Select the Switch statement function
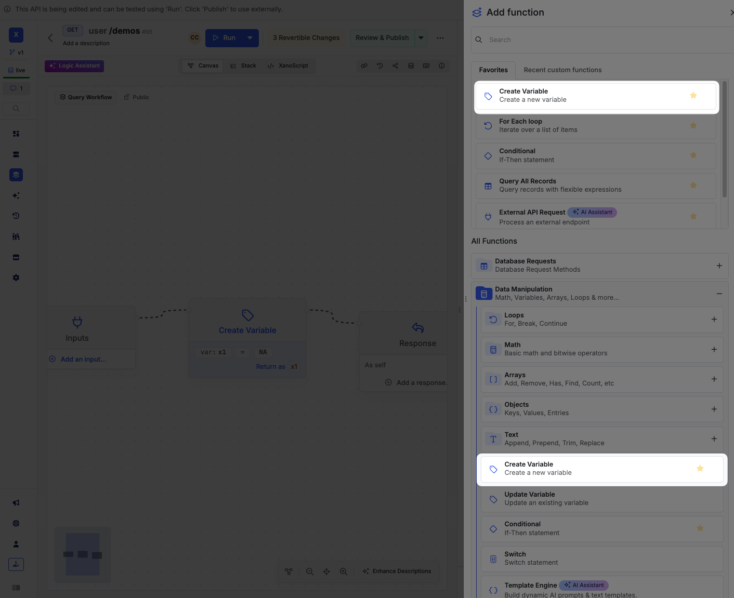This screenshot has width=734, height=598. tap(602, 559)
